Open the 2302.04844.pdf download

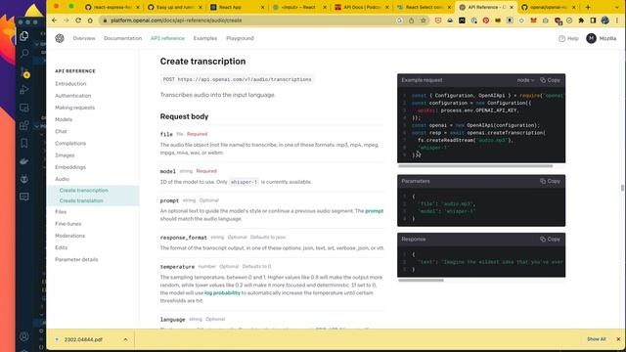(83, 339)
